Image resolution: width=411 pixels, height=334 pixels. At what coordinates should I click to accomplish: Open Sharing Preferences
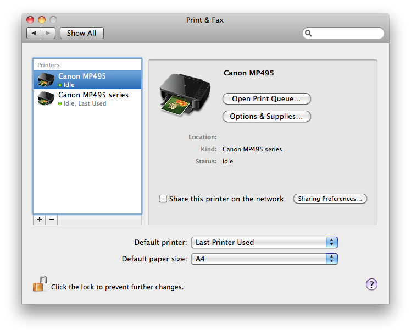click(330, 199)
